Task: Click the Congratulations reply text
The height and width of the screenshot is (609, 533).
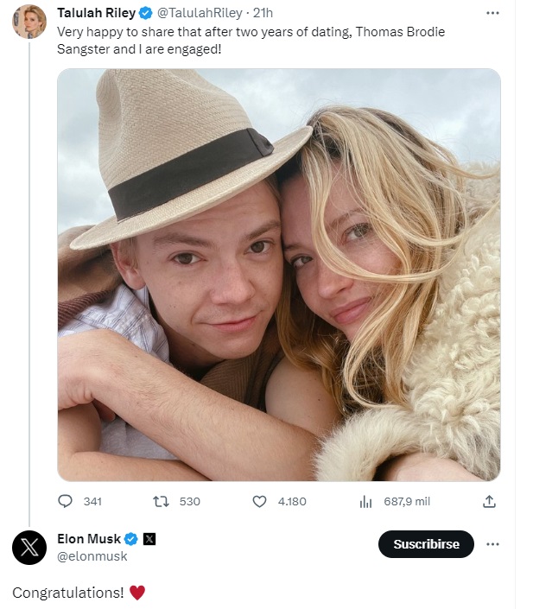Action: [68, 593]
